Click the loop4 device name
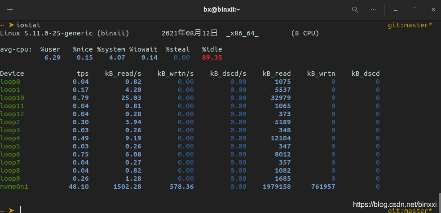This screenshot has width=441, height=213. [10, 138]
